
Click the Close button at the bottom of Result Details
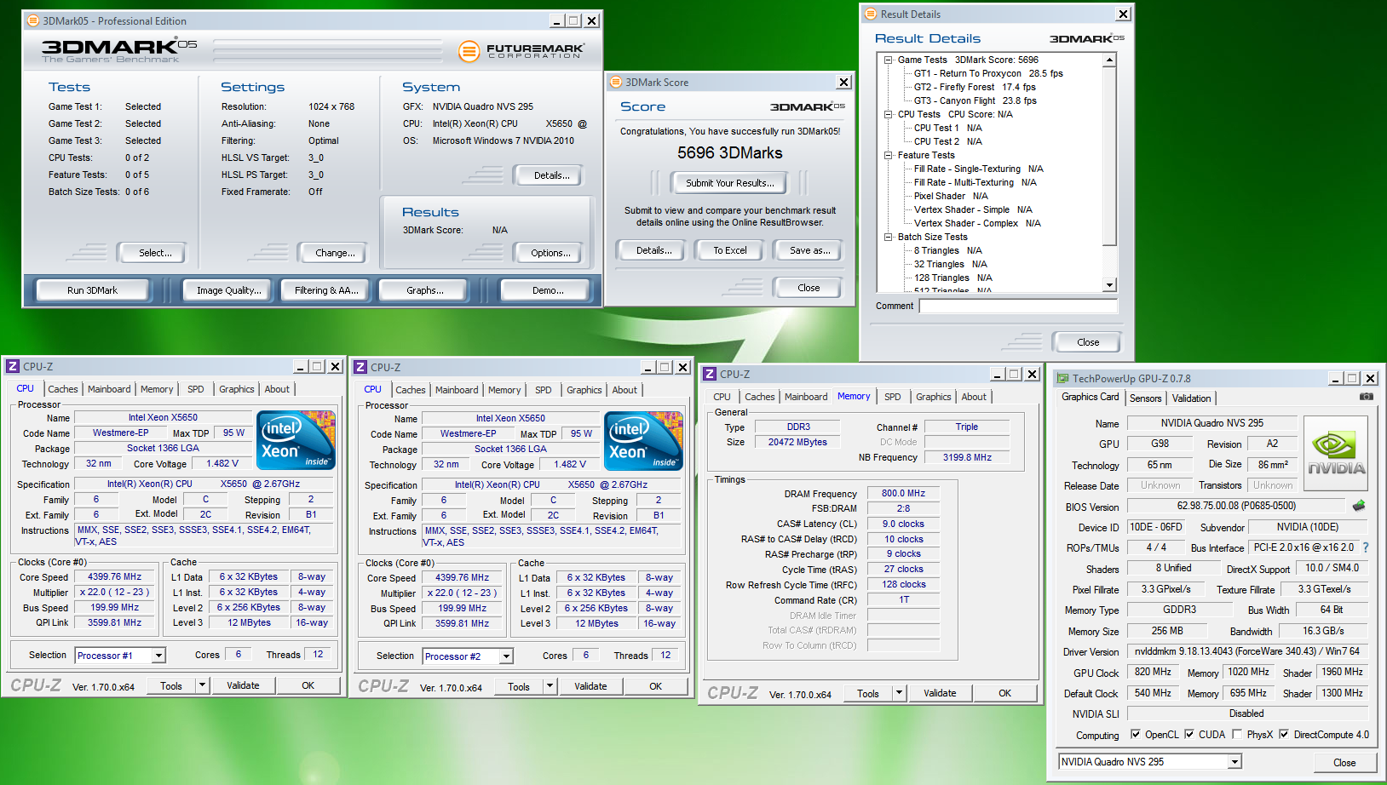point(1088,342)
